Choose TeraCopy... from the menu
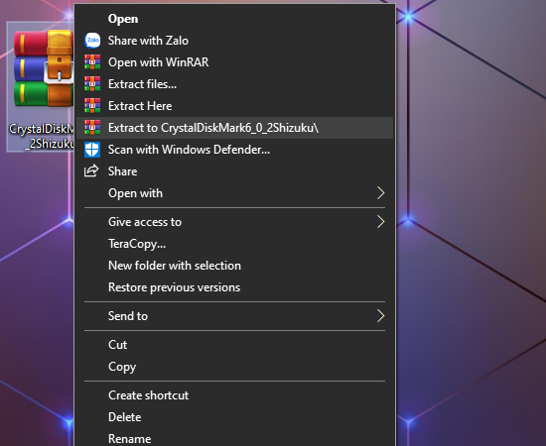Viewport: 546px width, 446px height. pos(234,244)
